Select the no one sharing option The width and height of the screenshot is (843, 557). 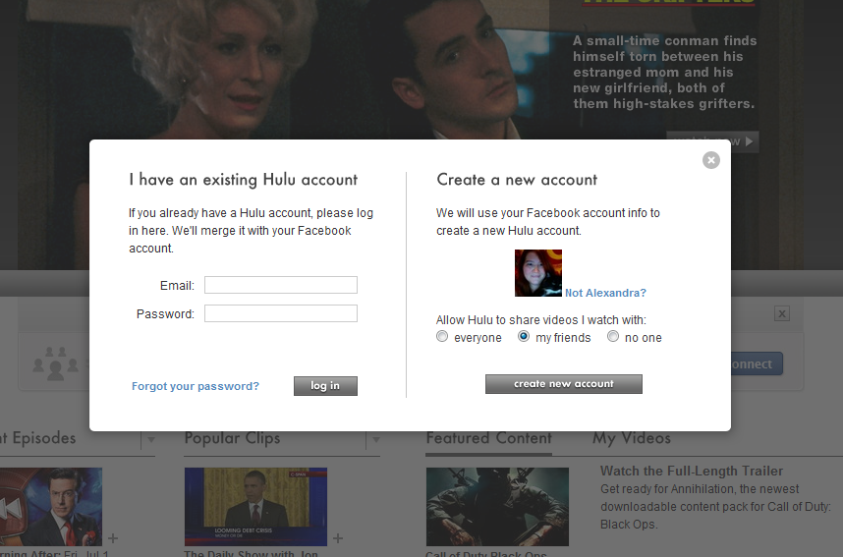[x=613, y=337]
